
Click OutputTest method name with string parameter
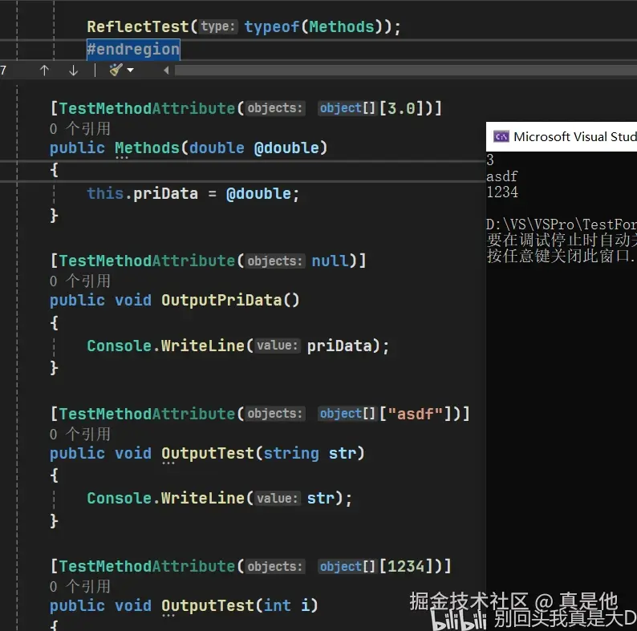pyautogui.click(x=208, y=453)
